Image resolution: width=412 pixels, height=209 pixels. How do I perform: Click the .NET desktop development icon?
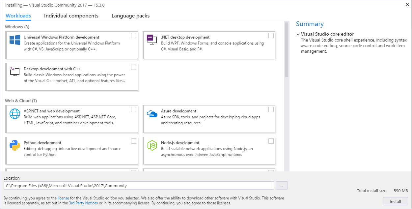click(152, 40)
